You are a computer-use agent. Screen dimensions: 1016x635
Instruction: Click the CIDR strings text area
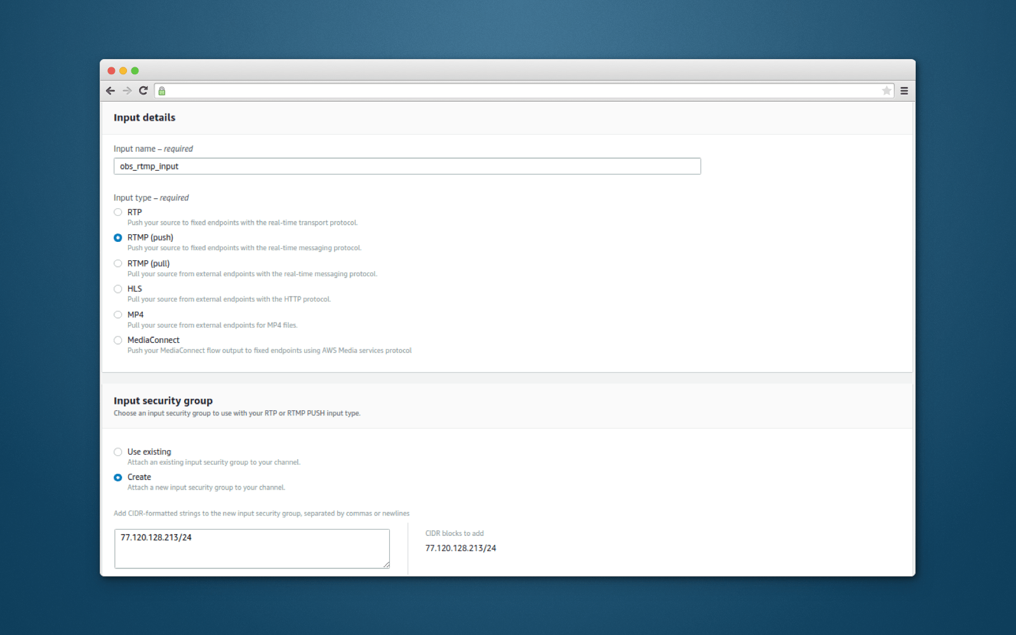pos(252,549)
